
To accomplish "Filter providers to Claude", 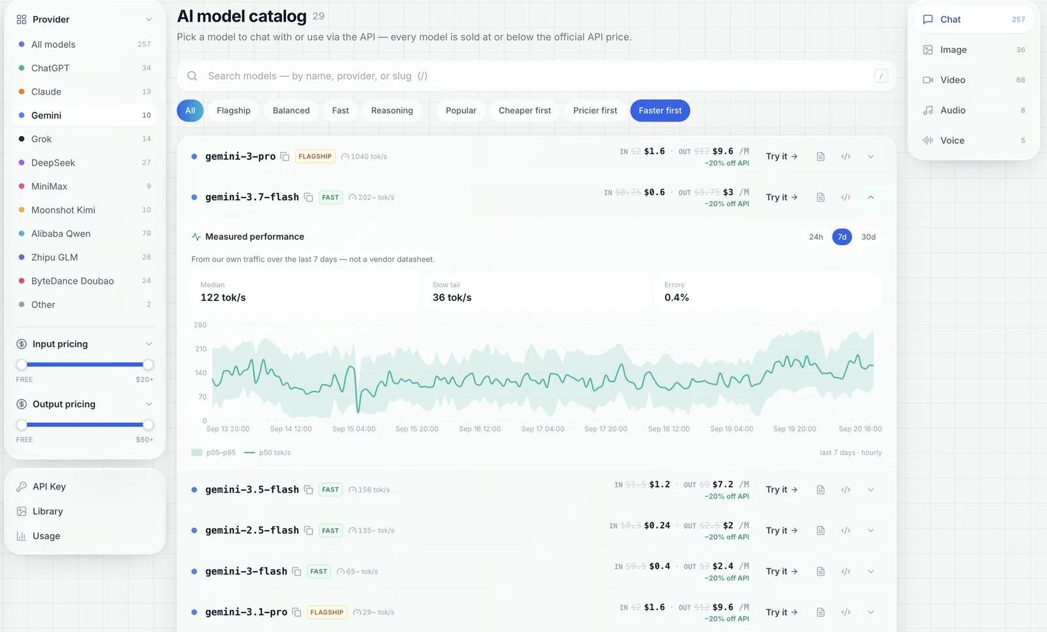I will coord(85,92).
